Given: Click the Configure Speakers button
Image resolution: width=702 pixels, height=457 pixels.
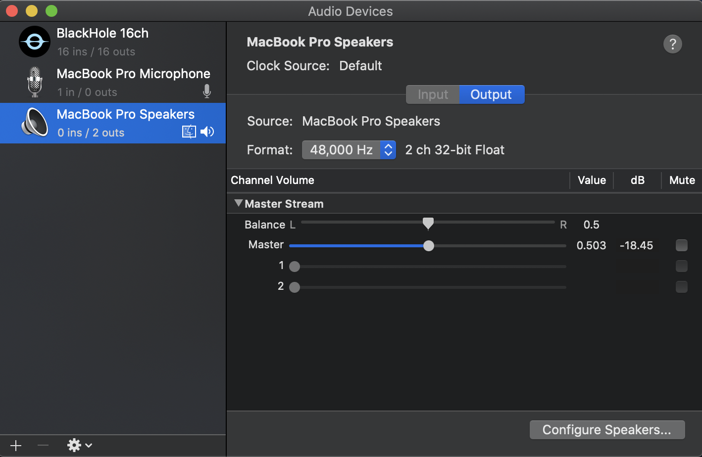Looking at the screenshot, I should pos(607,430).
